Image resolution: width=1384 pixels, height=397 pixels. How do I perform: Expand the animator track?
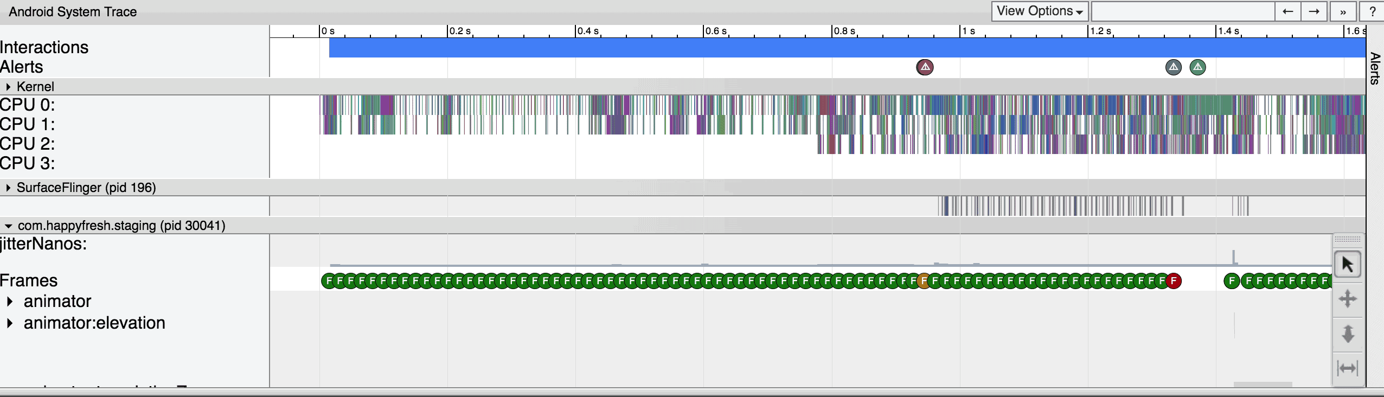click(x=10, y=301)
